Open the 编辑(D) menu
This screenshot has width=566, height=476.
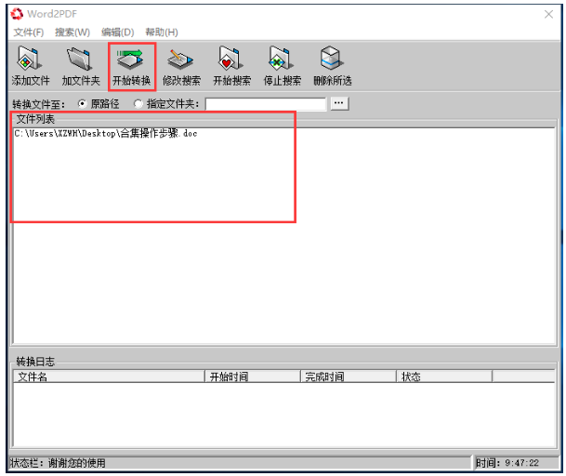(x=118, y=33)
